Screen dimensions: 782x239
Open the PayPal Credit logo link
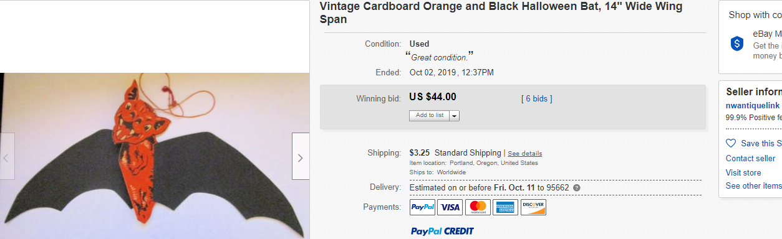(442, 231)
